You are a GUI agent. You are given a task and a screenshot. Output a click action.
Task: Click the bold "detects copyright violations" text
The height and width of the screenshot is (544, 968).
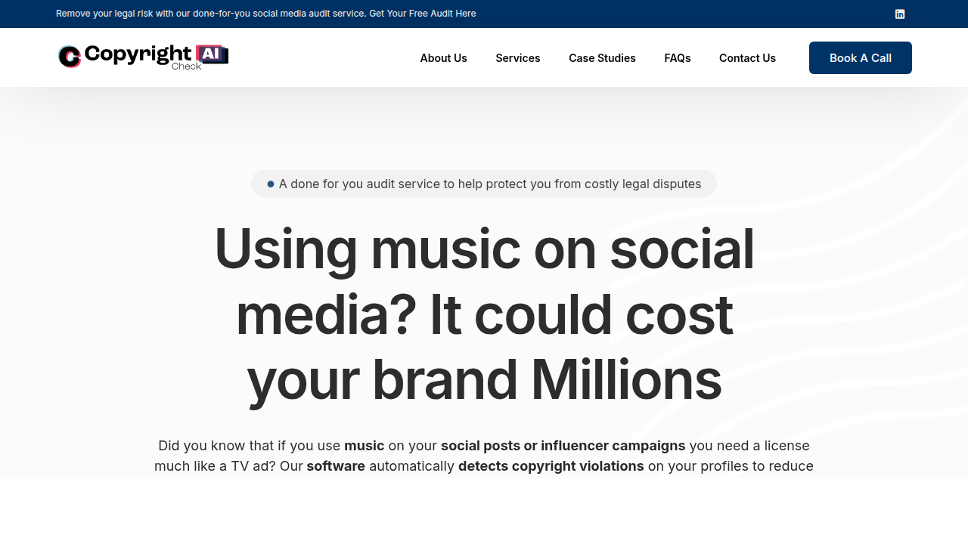point(551,466)
